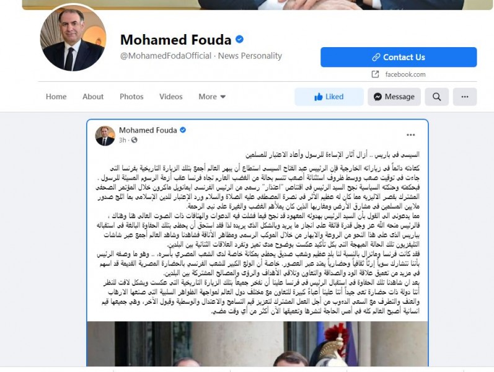Expand the More dropdown menu

point(212,97)
